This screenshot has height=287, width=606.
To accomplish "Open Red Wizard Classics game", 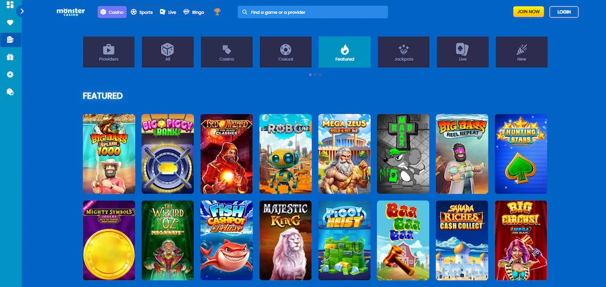I will (227, 154).
